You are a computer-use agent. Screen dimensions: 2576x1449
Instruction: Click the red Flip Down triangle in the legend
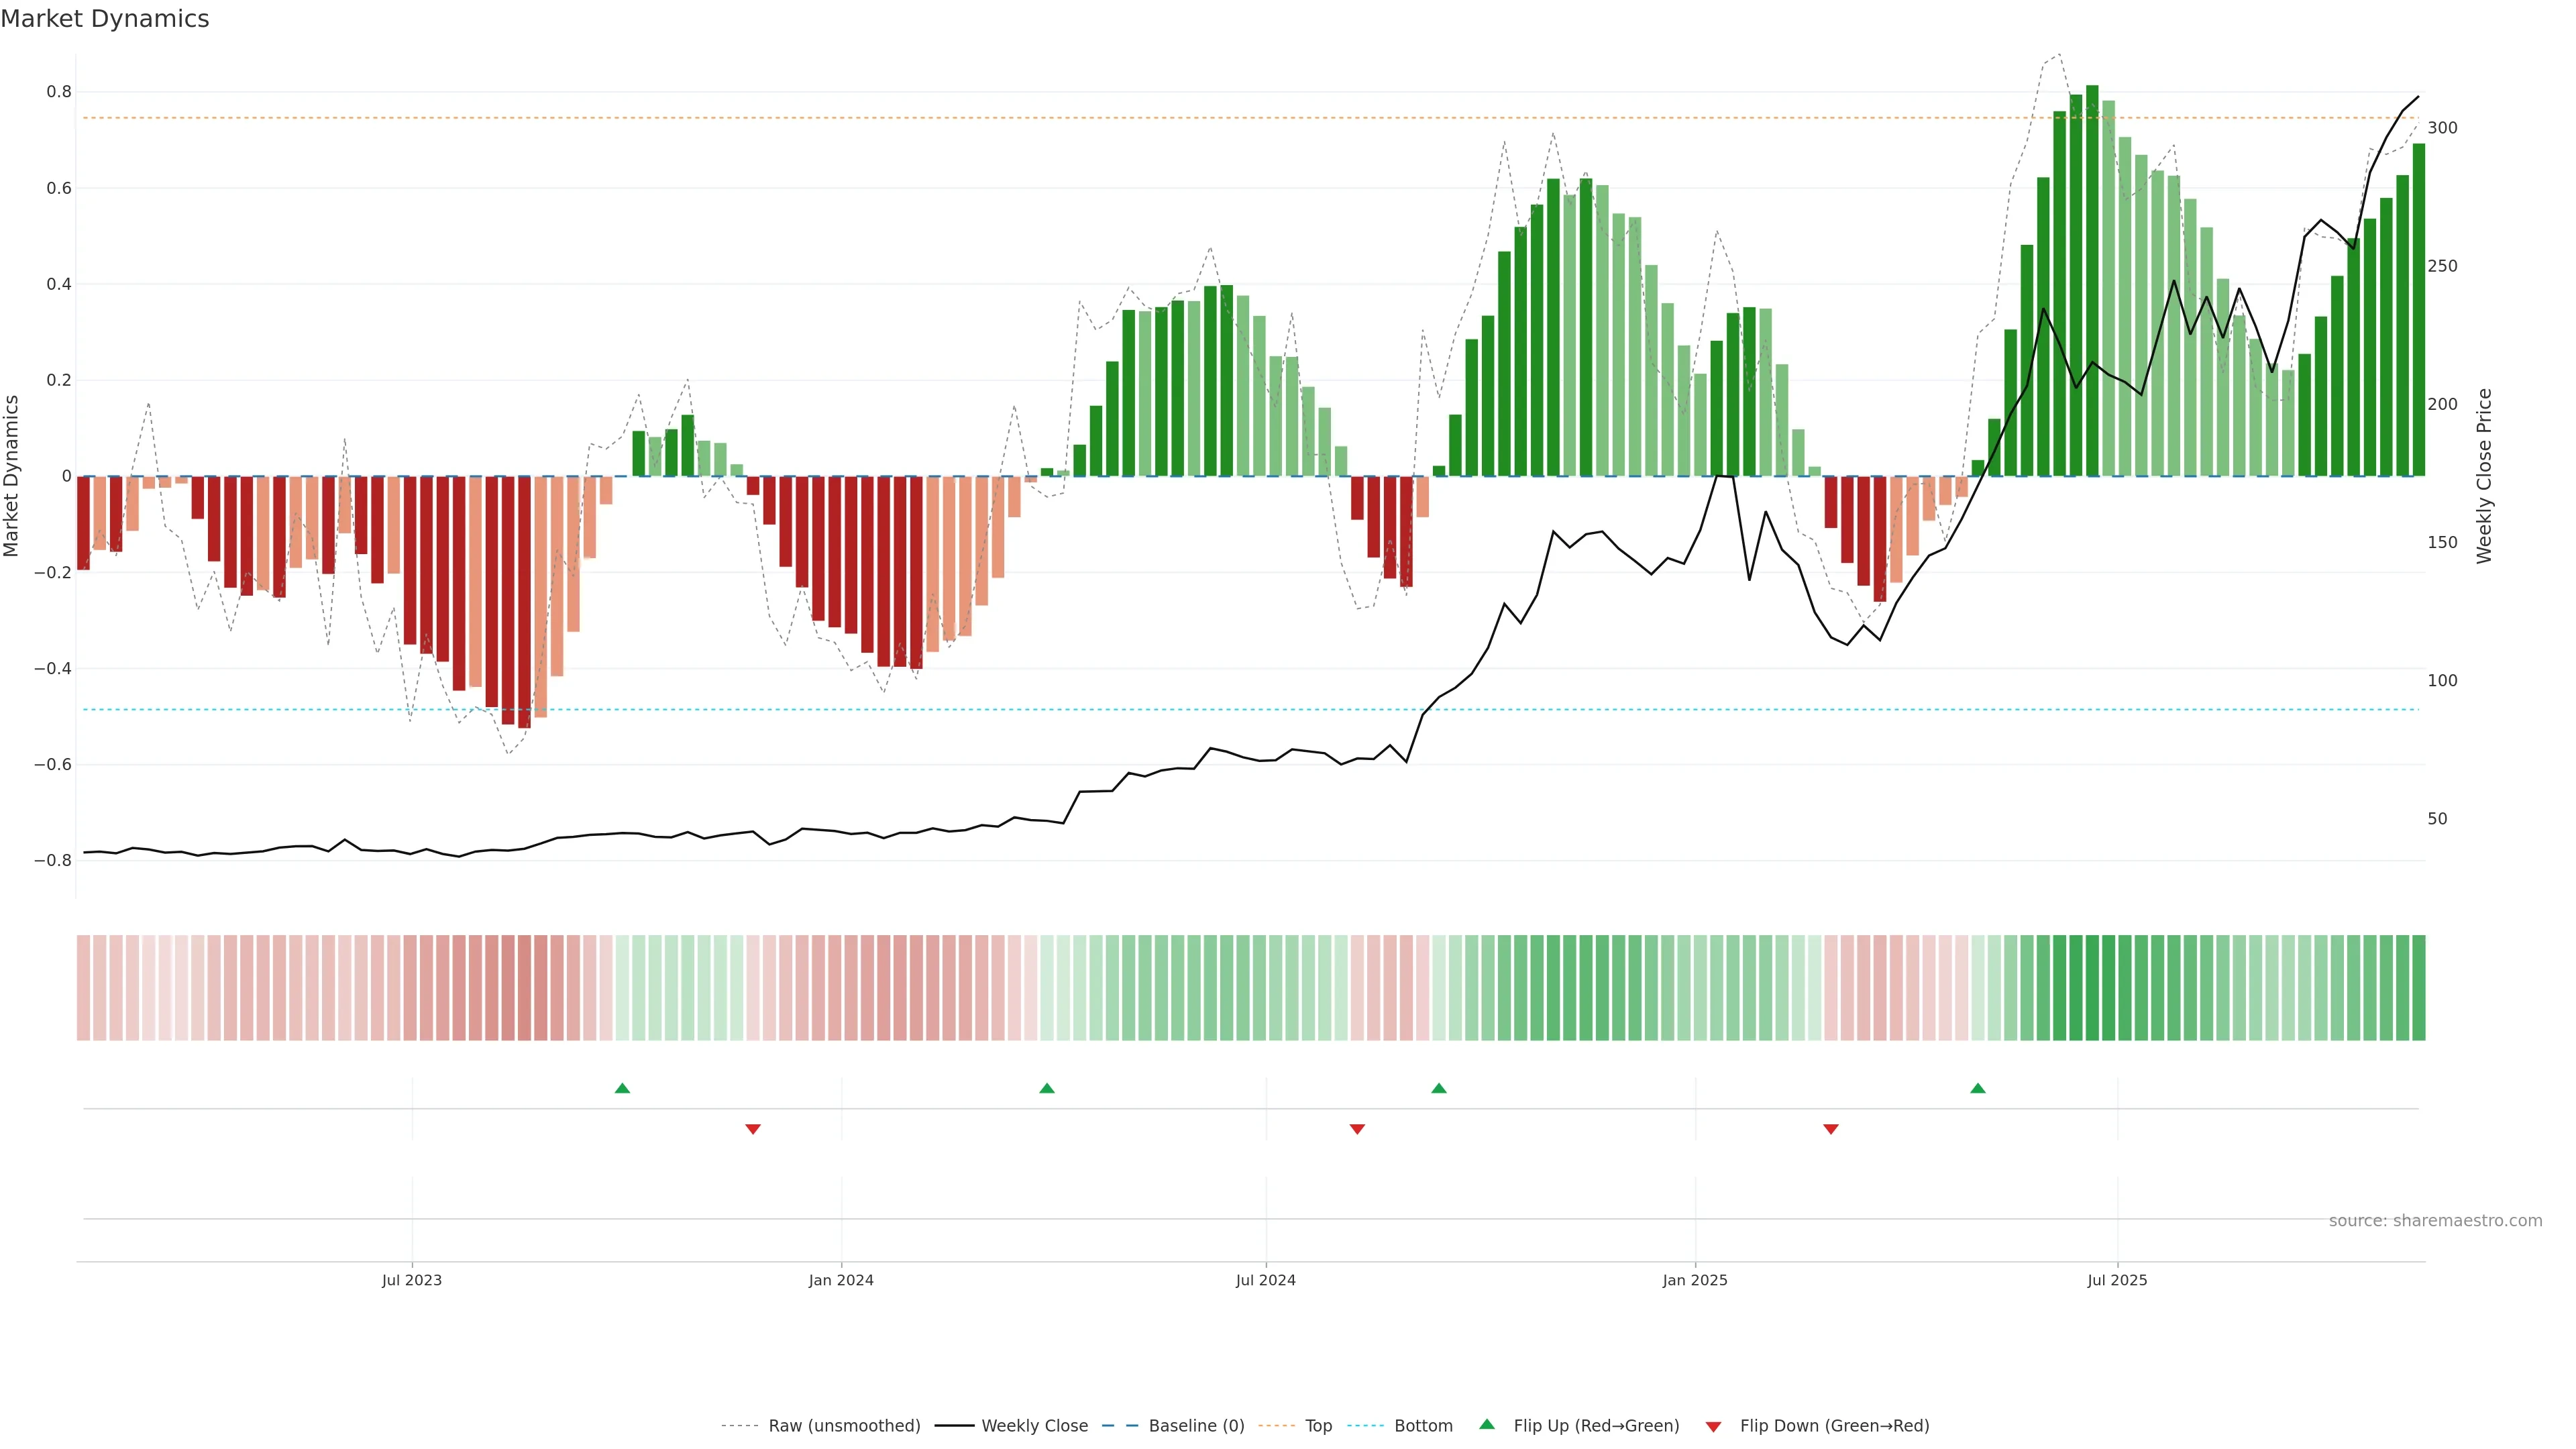point(1713,1426)
